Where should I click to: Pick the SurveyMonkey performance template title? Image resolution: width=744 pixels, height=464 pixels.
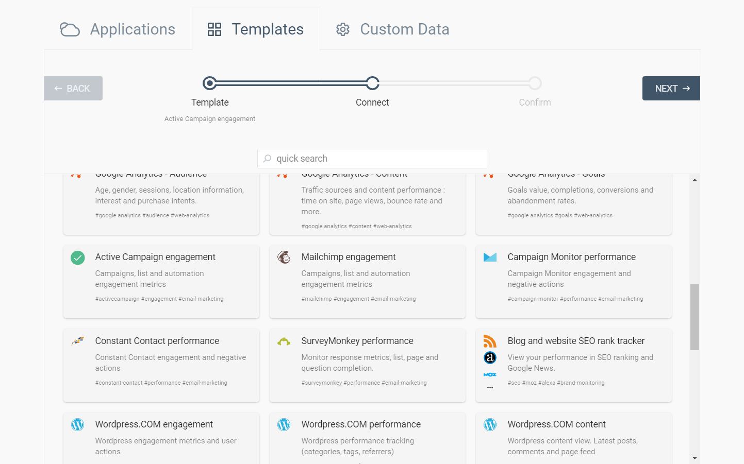point(357,341)
